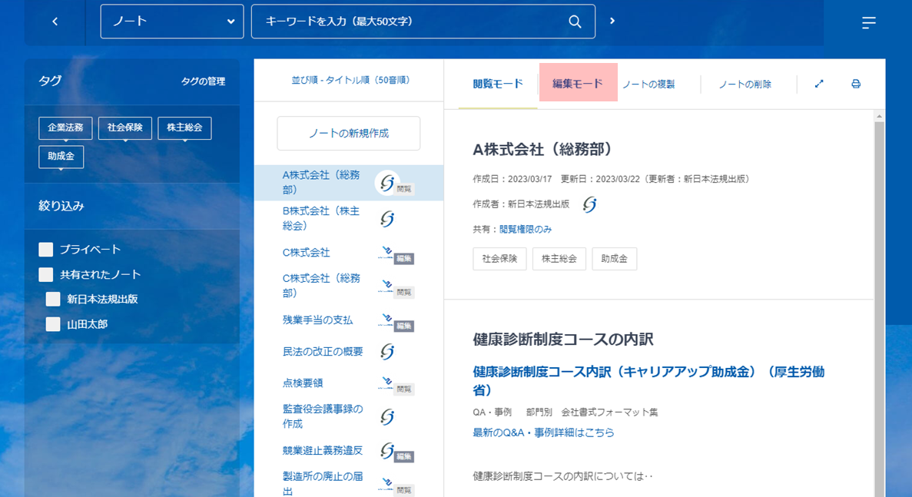Viewport: 912px width, 497px height.
Task: Open note 点検要領
Action: [x=303, y=383]
